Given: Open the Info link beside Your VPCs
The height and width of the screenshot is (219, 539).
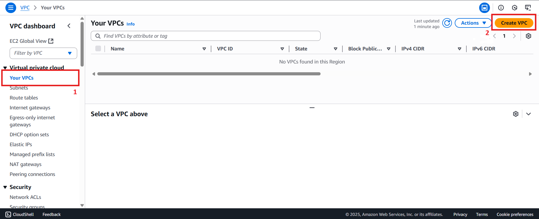Looking at the screenshot, I should 130,24.
